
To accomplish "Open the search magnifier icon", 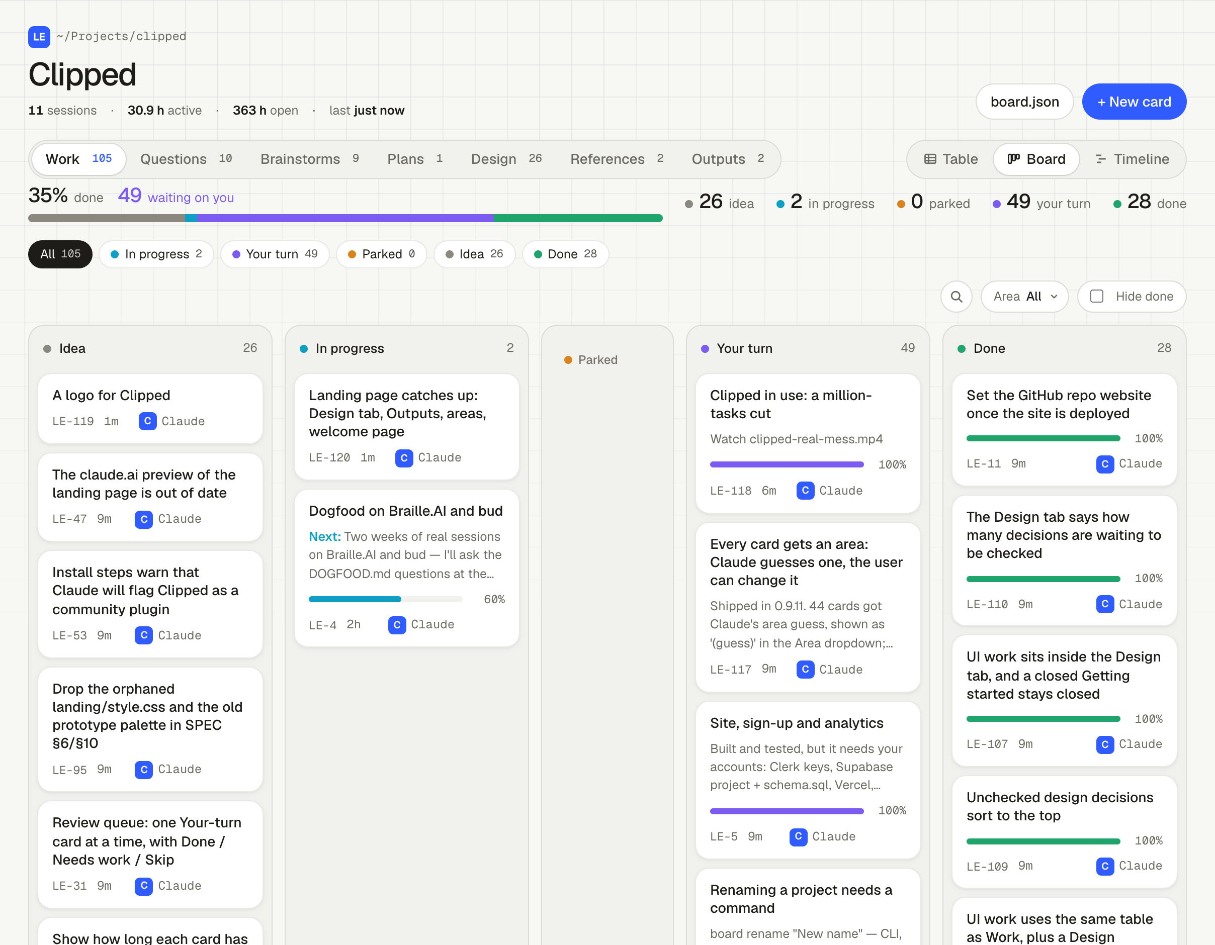I will click(x=956, y=297).
